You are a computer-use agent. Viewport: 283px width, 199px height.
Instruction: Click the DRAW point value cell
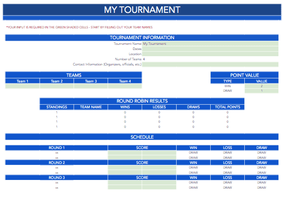(x=261, y=91)
